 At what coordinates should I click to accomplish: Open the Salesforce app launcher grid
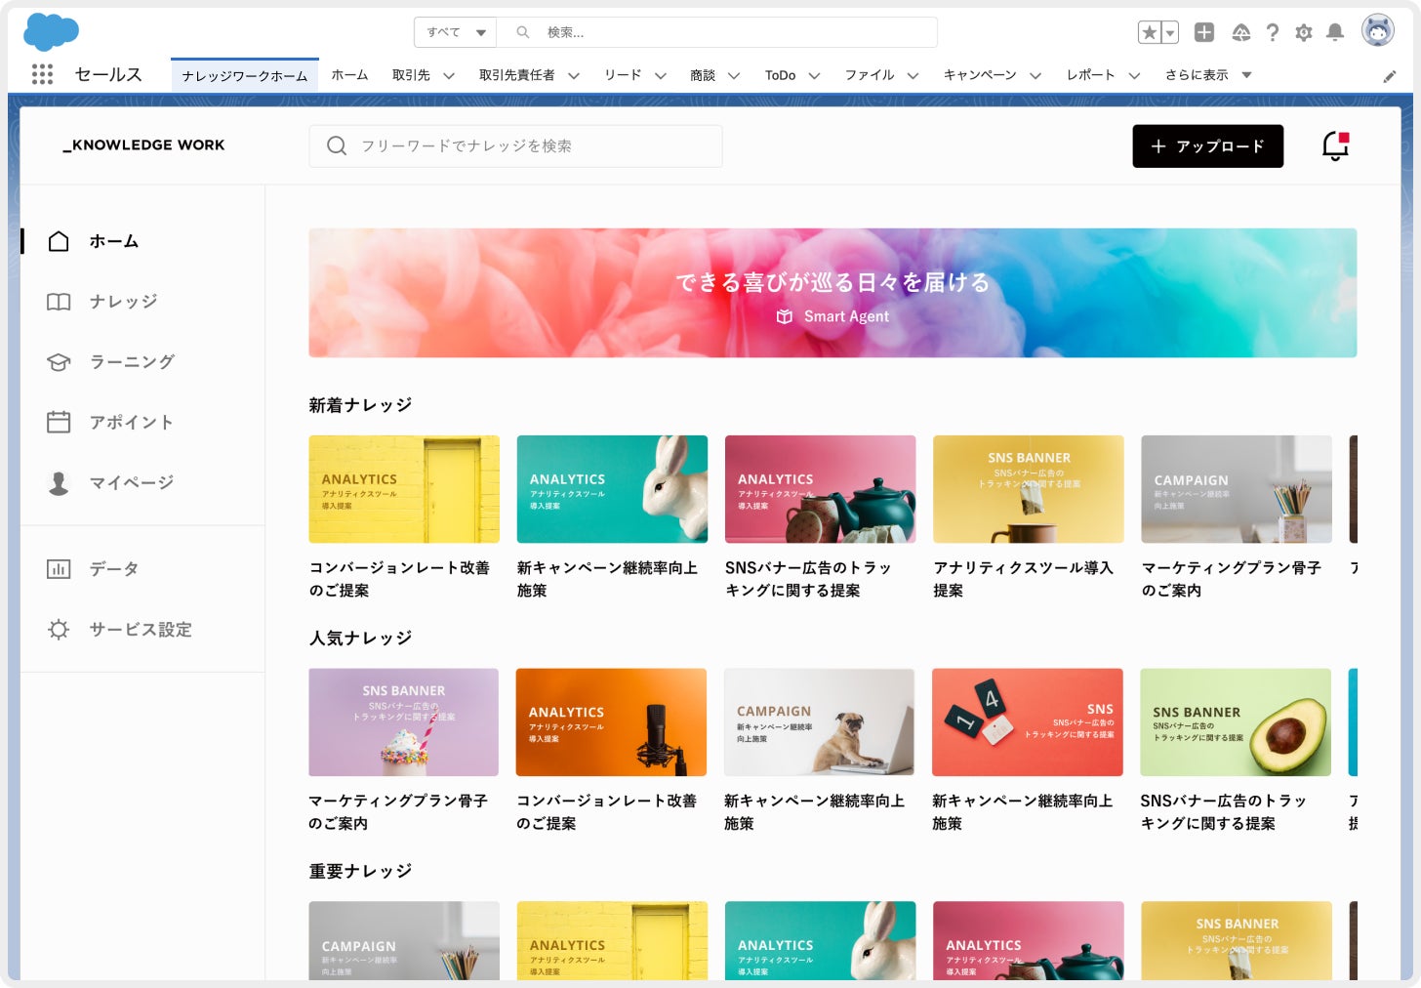pos(42,74)
